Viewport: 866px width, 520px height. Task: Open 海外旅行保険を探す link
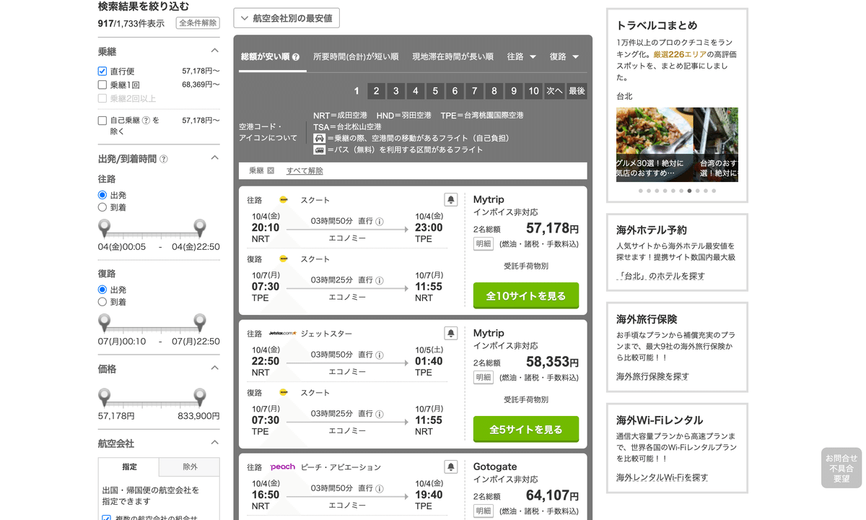(x=652, y=376)
